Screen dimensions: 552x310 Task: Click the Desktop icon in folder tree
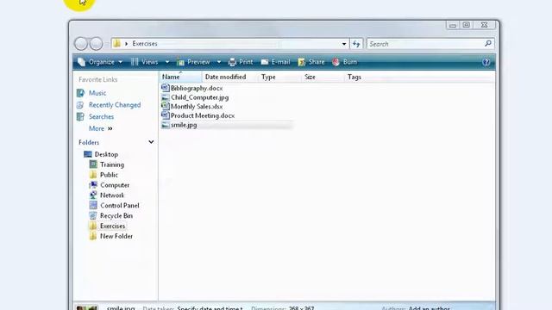[88, 154]
